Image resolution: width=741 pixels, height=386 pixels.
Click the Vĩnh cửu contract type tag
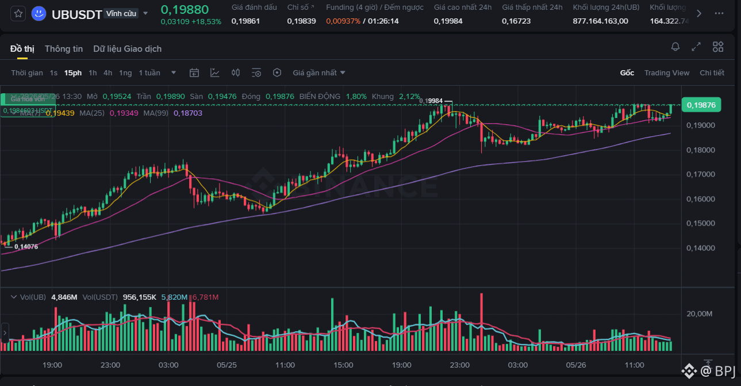coord(121,13)
